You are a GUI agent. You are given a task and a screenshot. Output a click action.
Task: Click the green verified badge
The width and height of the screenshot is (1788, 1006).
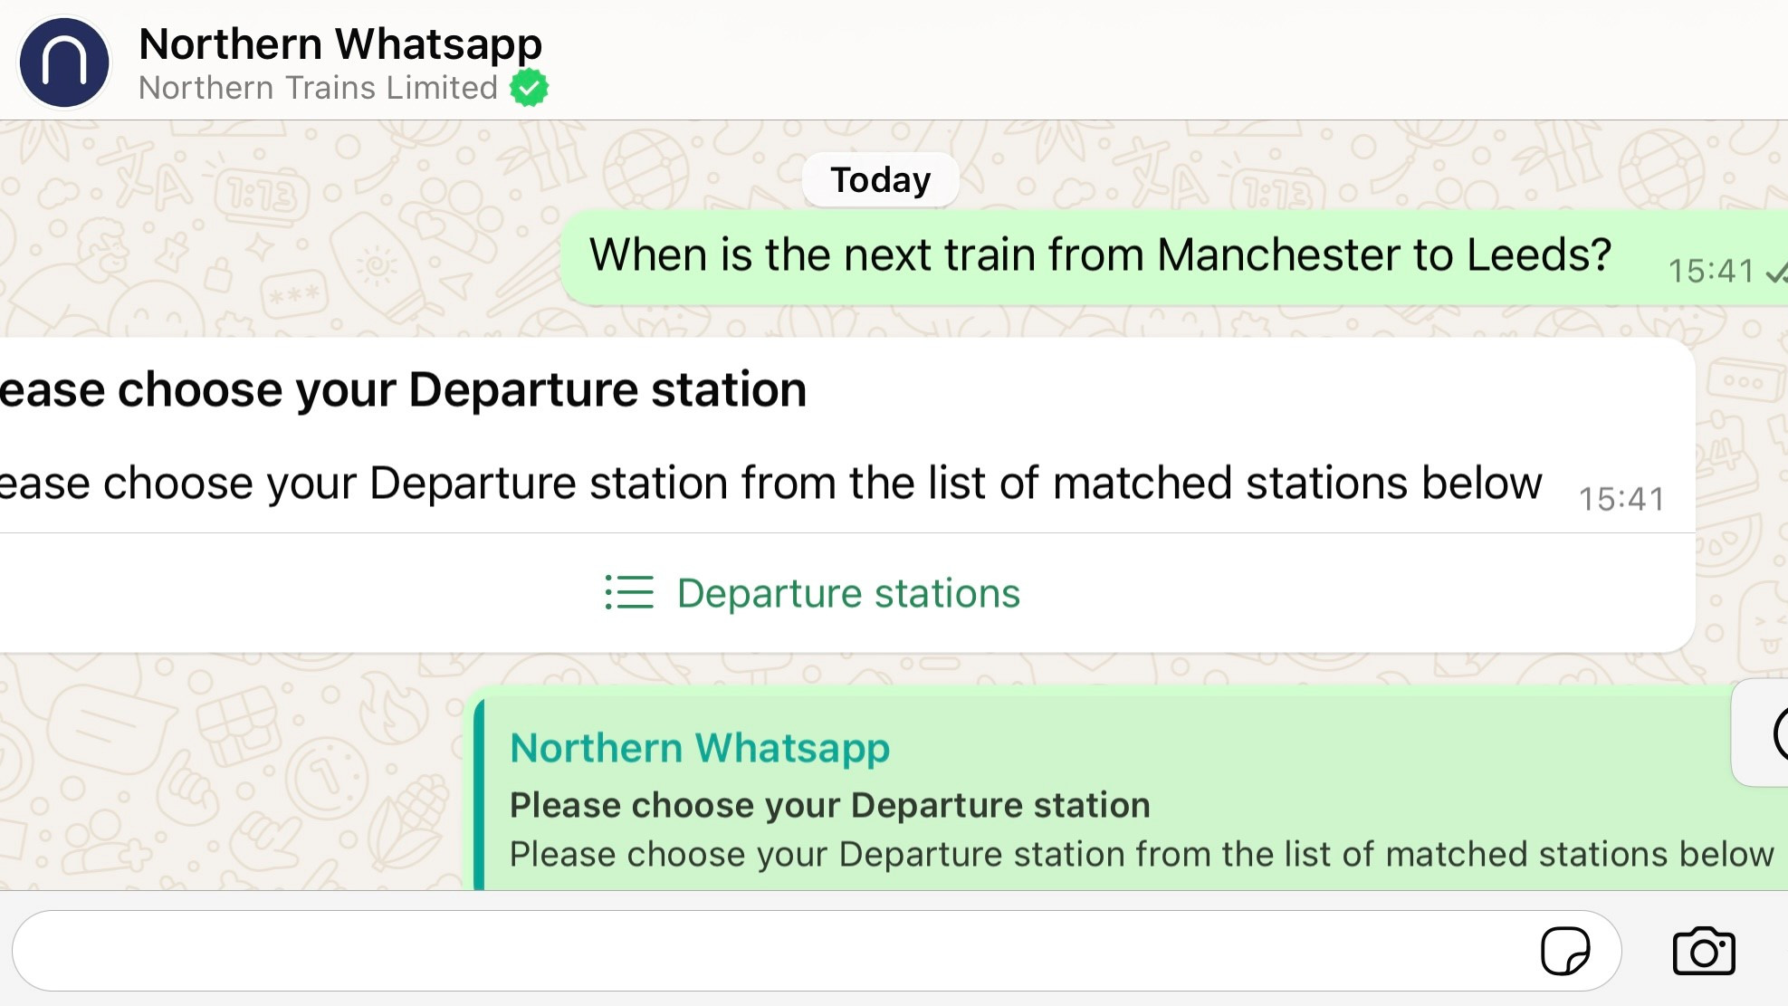[529, 87]
